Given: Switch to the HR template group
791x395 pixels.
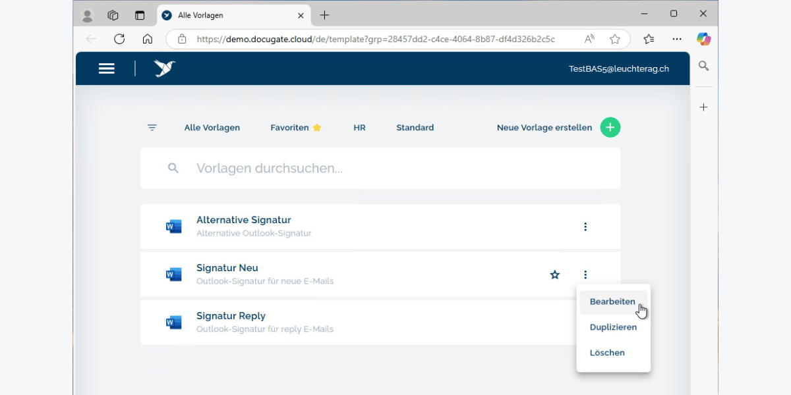Looking at the screenshot, I should pos(359,128).
